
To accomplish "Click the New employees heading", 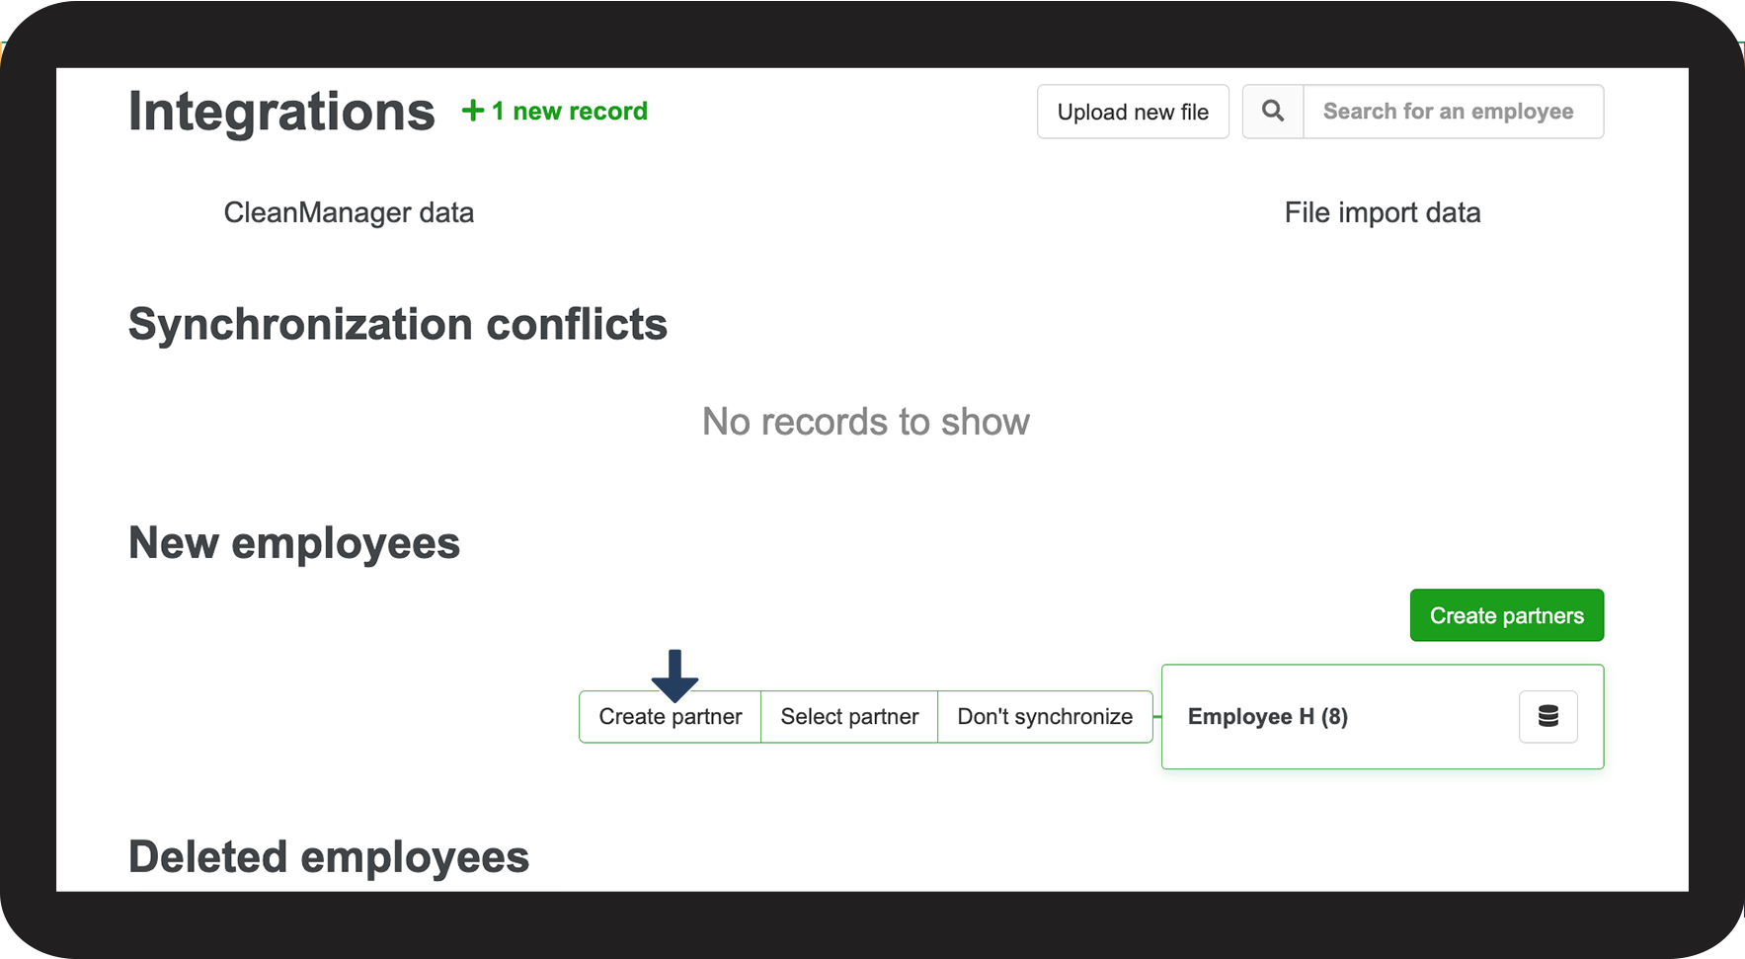I will 294,543.
